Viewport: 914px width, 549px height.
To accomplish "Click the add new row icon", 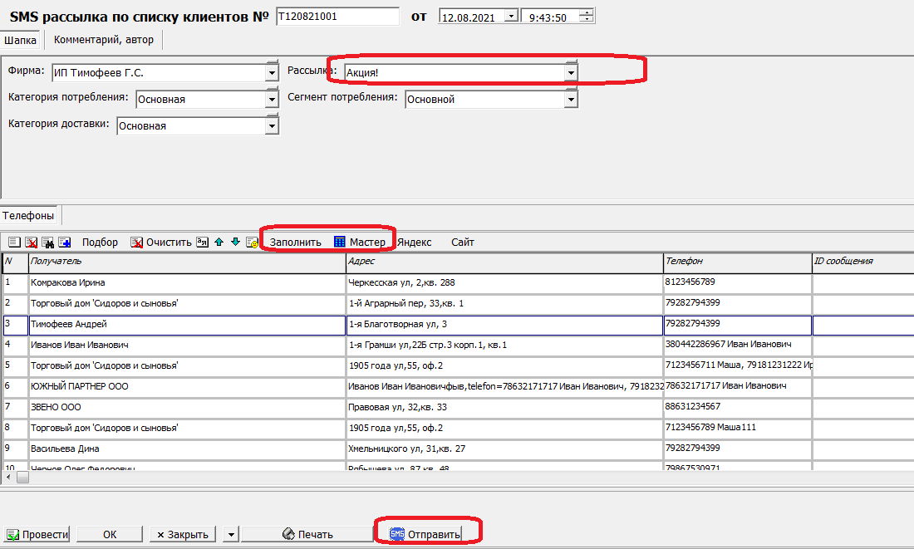I will pos(14,243).
